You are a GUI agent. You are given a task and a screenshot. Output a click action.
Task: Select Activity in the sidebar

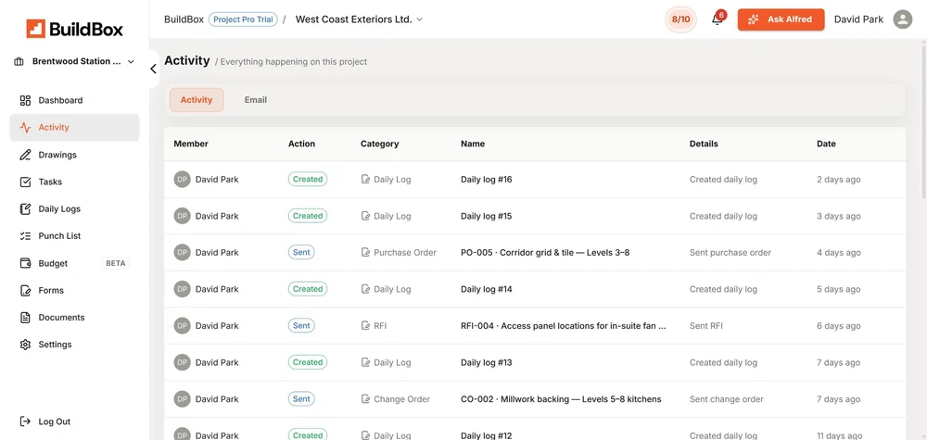(74, 128)
